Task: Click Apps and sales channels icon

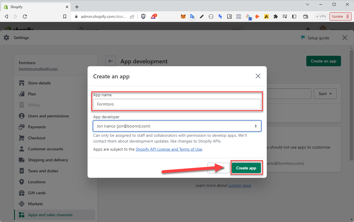Action: [22, 215]
